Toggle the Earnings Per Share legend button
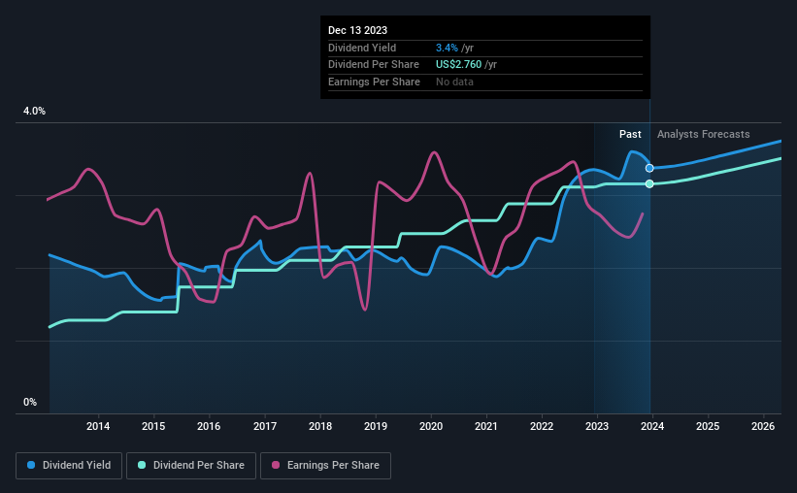797x493 pixels. point(325,466)
